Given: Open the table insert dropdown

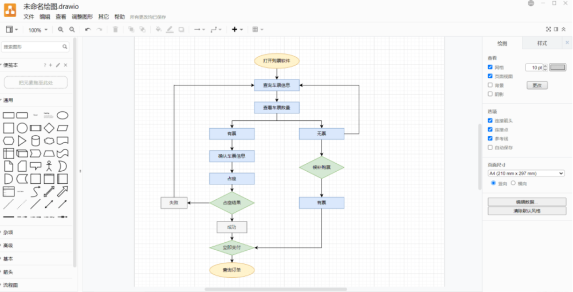Looking at the screenshot, I should click(258, 30).
